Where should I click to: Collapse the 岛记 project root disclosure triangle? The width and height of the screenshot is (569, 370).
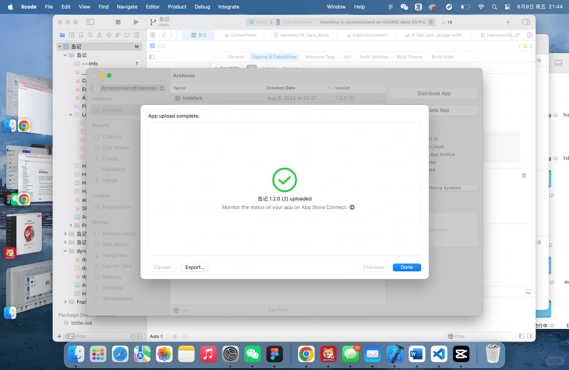point(60,46)
